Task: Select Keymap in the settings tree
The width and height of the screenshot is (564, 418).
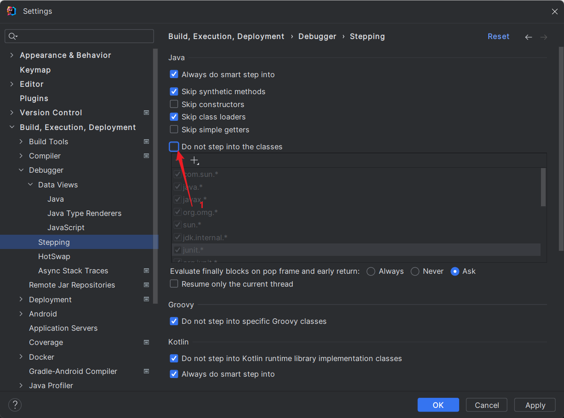Action: tap(35, 70)
